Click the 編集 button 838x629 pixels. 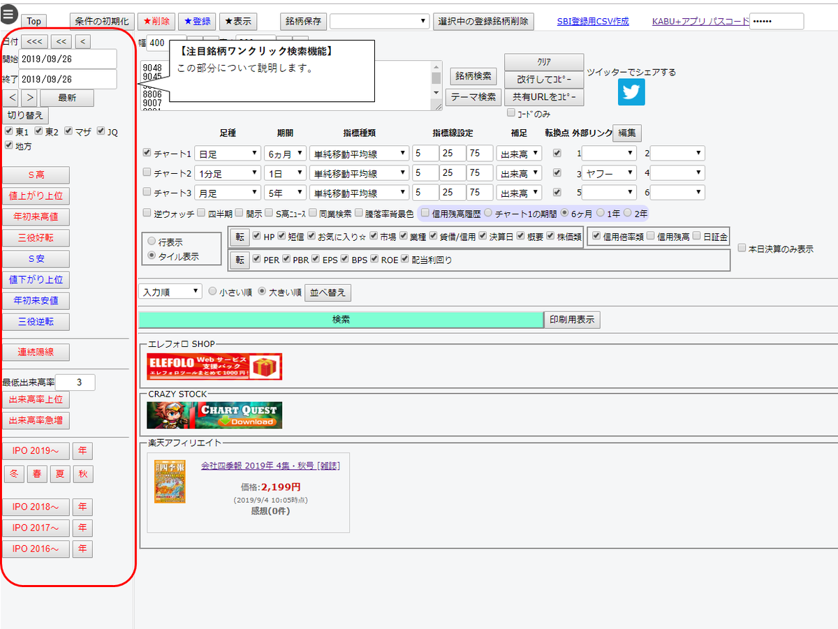point(626,133)
